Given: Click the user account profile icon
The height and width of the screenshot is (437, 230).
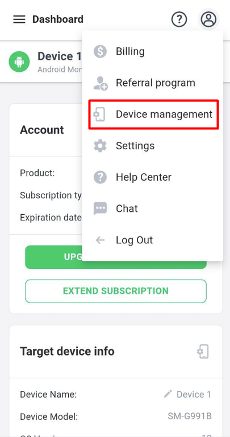Looking at the screenshot, I should (x=208, y=19).
